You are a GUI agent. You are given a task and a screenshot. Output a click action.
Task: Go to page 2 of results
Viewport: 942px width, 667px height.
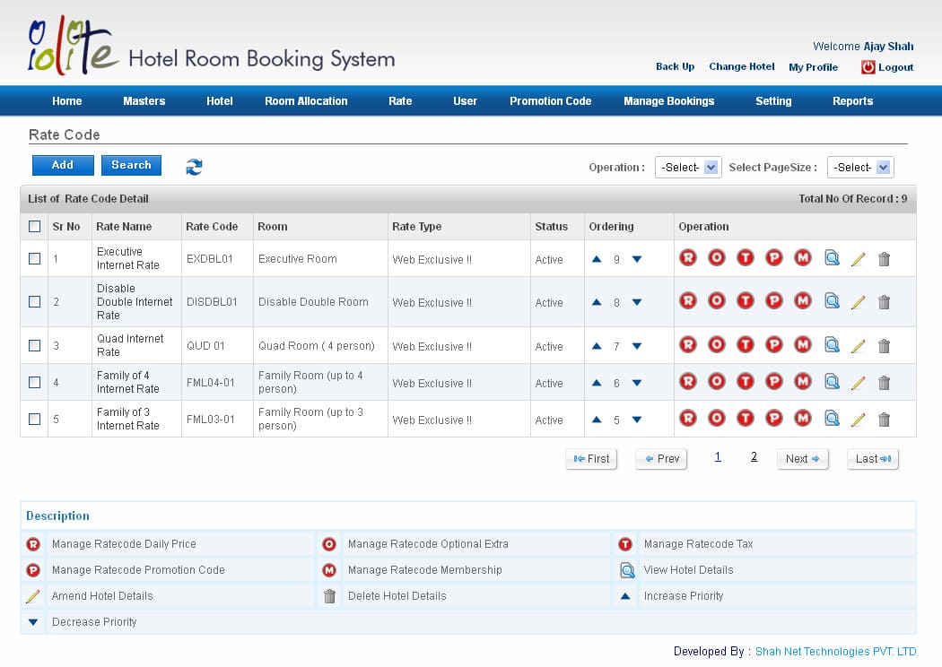click(754, 457)
